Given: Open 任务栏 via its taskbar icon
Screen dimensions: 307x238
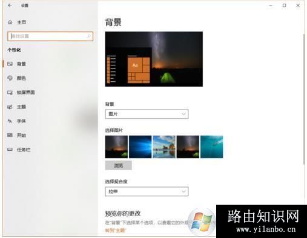Looking at the screenshot, I should tap(10, 150).
